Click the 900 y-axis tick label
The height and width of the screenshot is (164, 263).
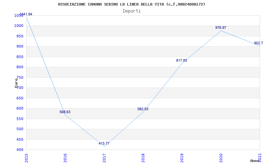coord(20,46)
